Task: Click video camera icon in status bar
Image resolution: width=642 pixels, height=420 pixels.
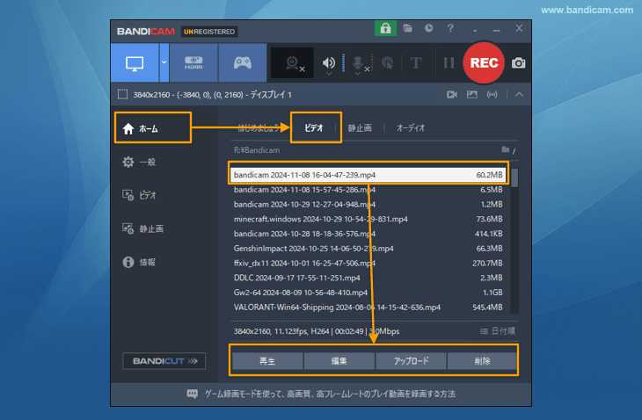Action: 452,95
